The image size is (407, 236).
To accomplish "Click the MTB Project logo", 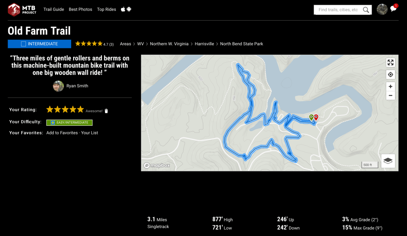I will 22,9.
